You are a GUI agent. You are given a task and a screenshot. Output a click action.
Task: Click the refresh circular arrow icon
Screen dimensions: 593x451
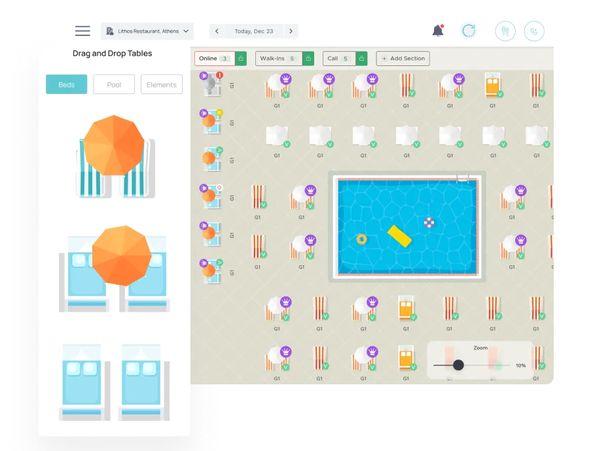tap(469, 31)
